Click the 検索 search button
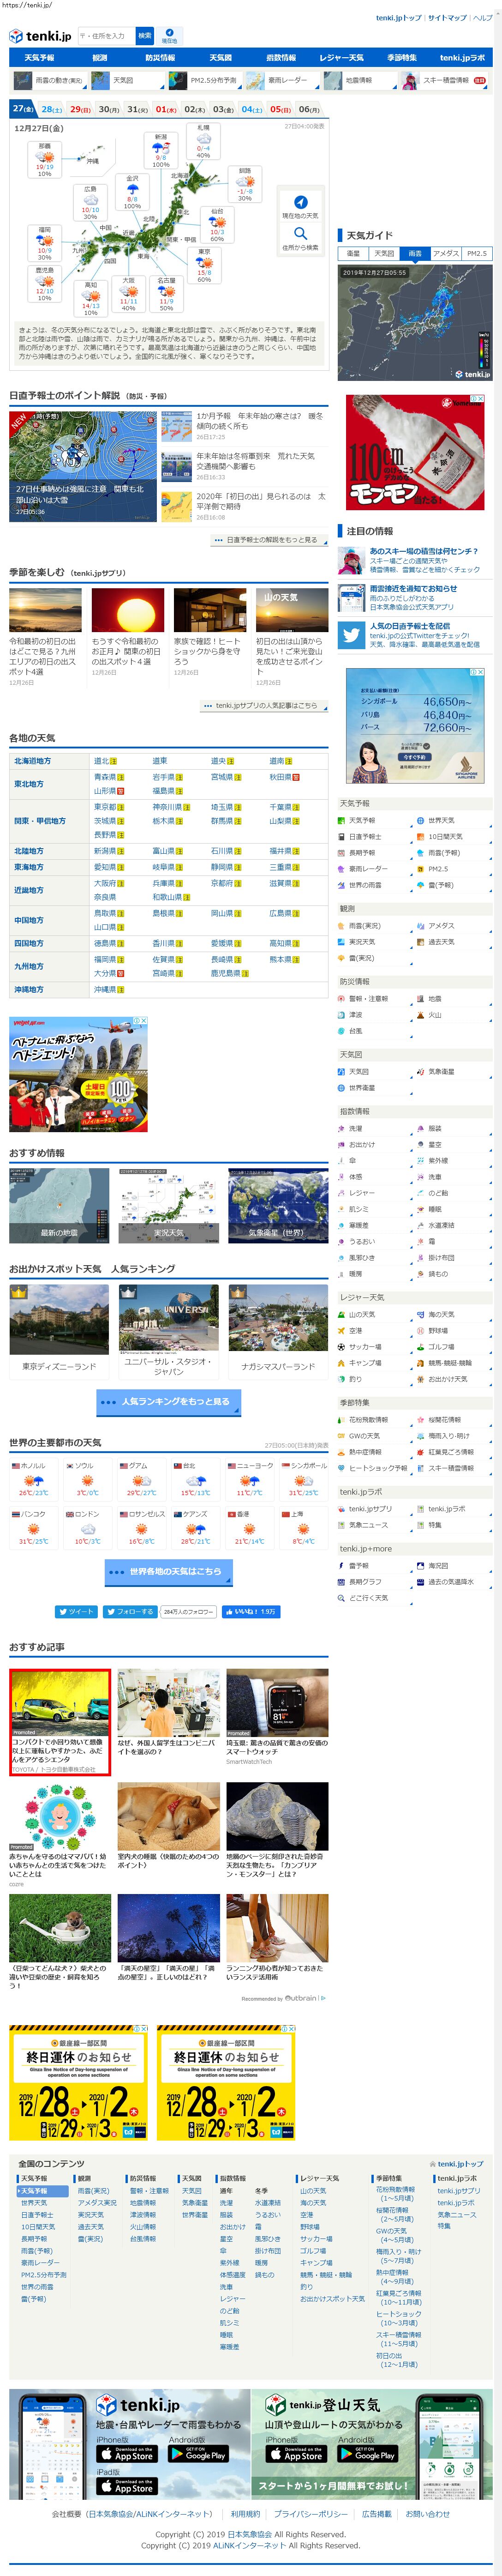Image resolution: width=502 pixels, height=2576 pixels. point(144,36)
